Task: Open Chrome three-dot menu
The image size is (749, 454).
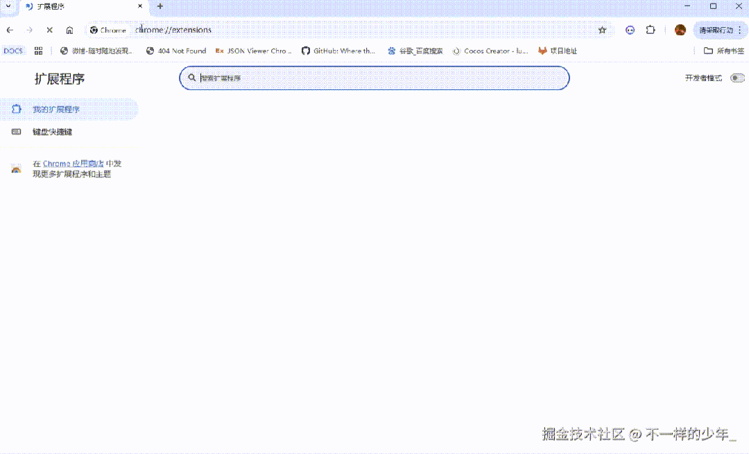Action: [740, 30]
